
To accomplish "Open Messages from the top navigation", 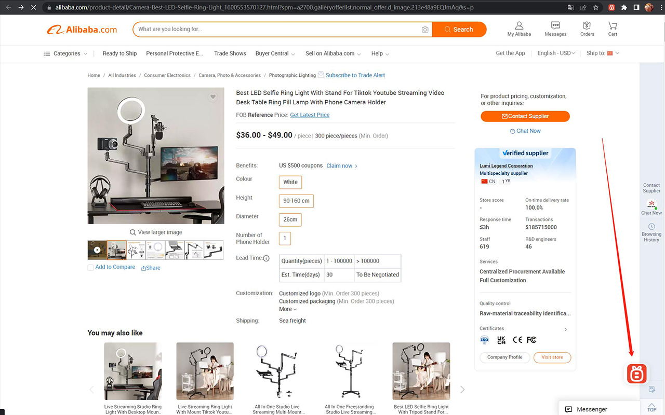I will (555, 29).
